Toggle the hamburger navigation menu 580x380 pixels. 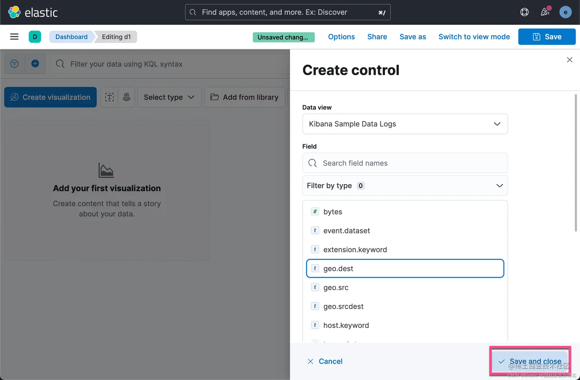[x=14, y=37]
